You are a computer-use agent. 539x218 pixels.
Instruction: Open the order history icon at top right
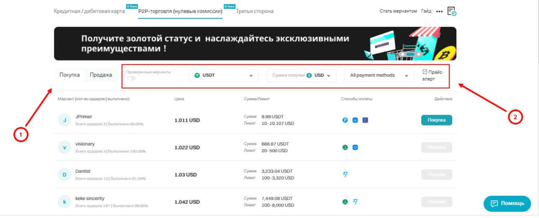click(x=451, y=11)
